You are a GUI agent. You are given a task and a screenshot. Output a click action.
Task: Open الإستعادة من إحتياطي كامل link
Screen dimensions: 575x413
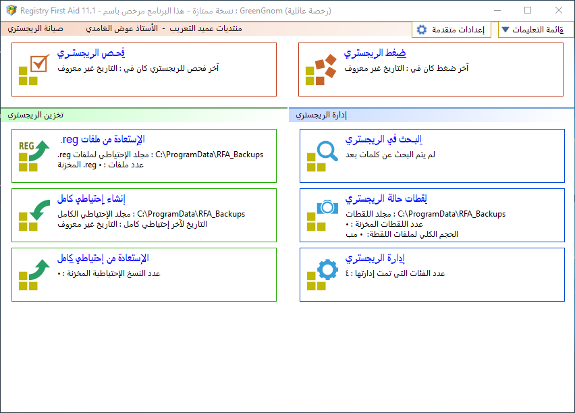103,258
